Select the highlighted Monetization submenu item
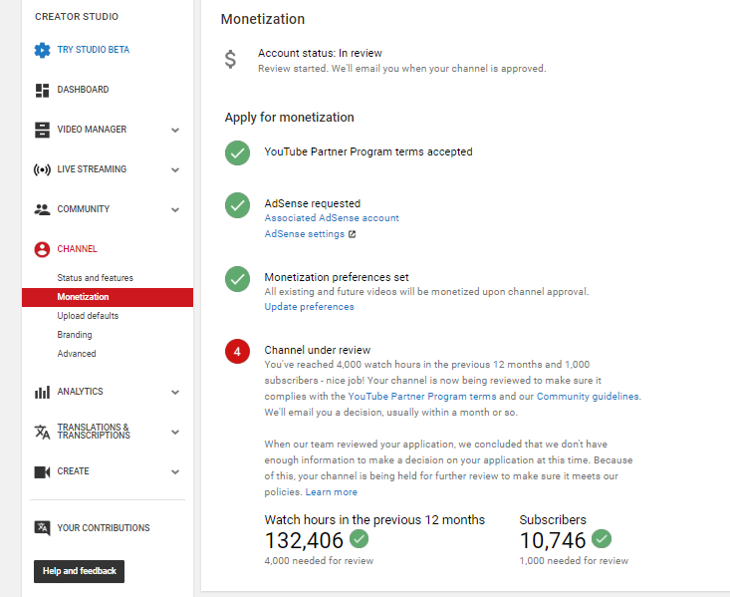 (108, 297)
